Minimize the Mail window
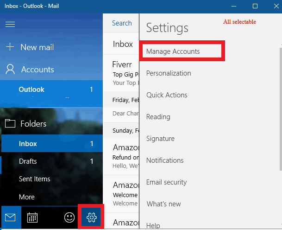 tap(234, 6)
